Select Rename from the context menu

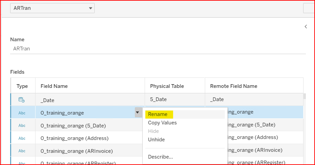point(157,114)
